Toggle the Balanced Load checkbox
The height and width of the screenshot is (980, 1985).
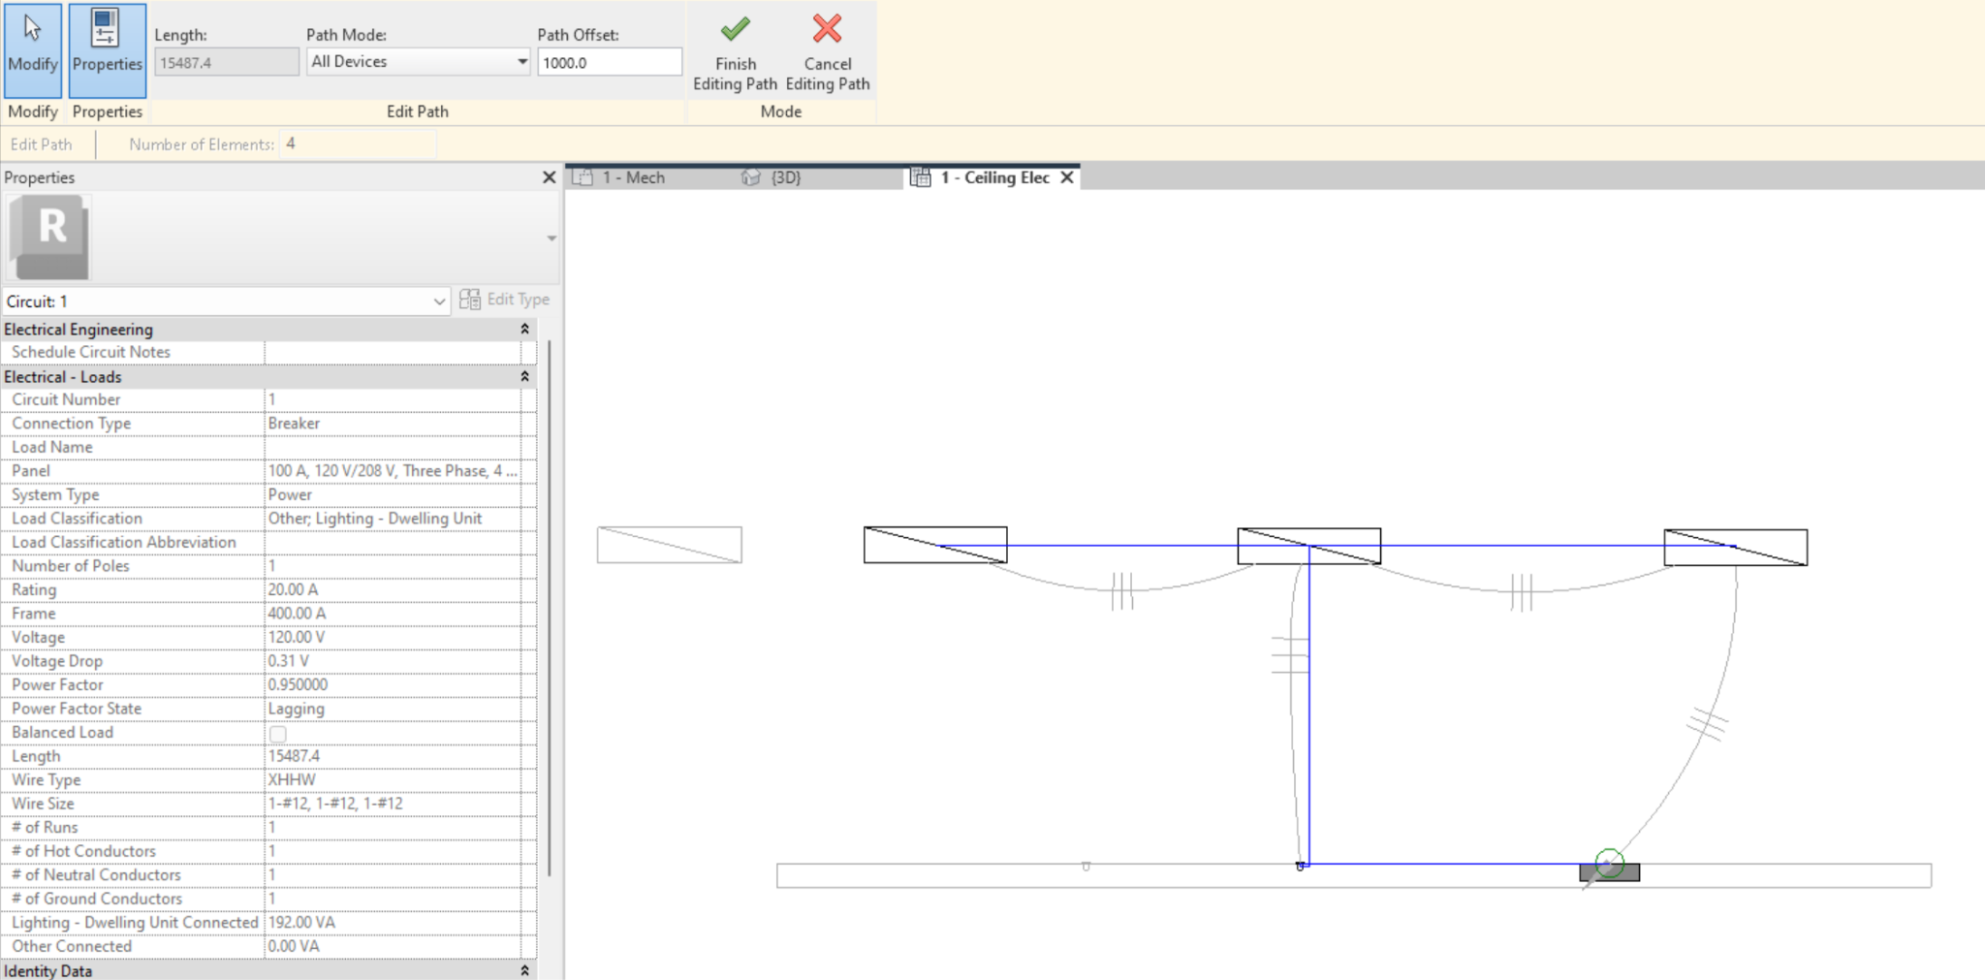click(278, 733)
